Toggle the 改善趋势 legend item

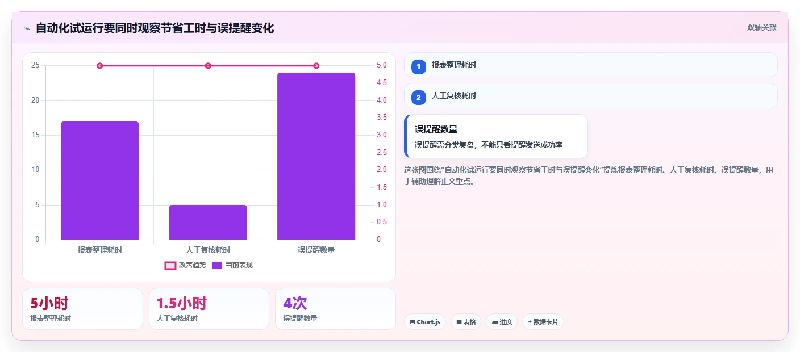185,265
